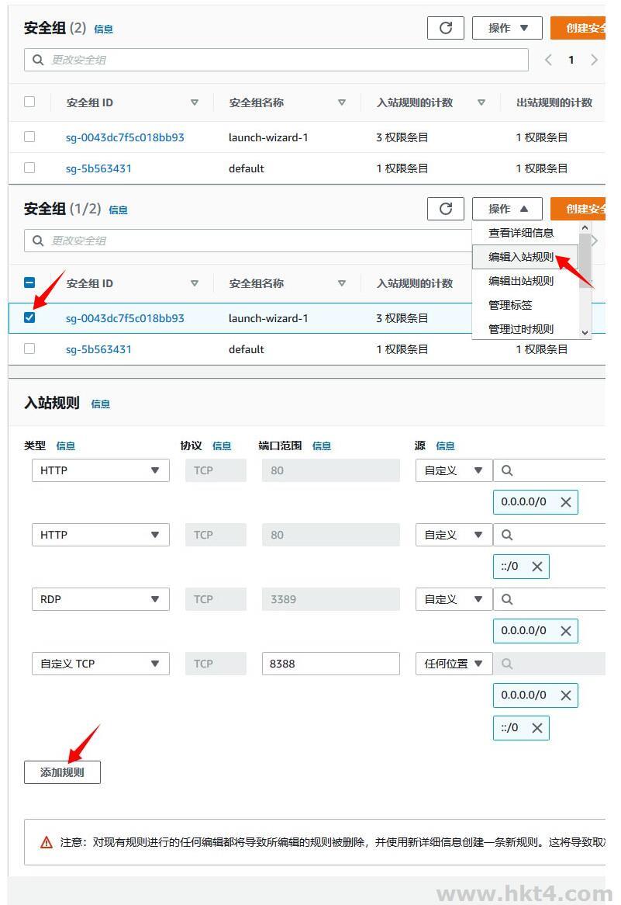Sort by 安全组 ID in 安全组 (1/2) table

[x=195, y=283]
